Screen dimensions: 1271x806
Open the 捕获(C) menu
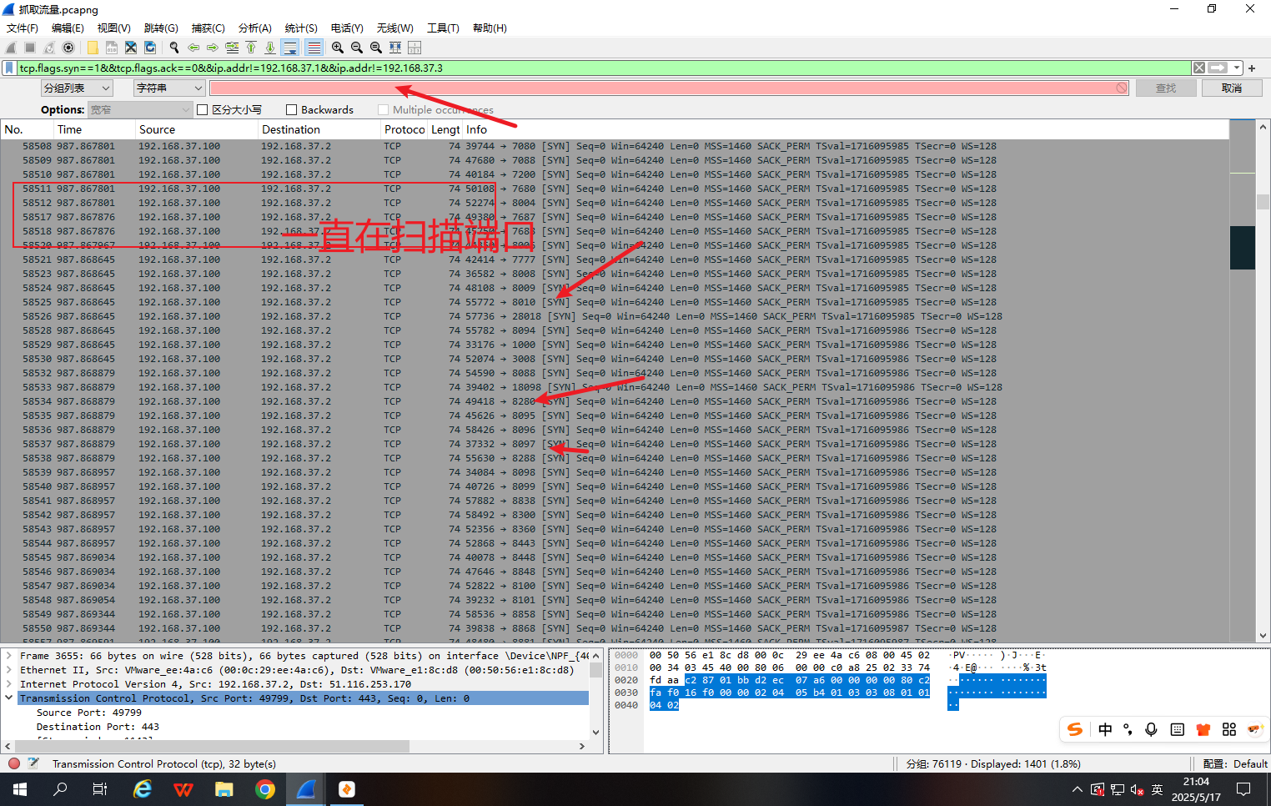click(x=208, y=28)
